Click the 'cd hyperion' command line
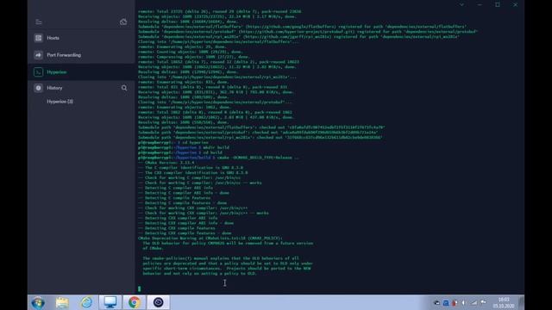Viewport: 552px width, 310px height. pyautogui.click(x=173, y=142)
